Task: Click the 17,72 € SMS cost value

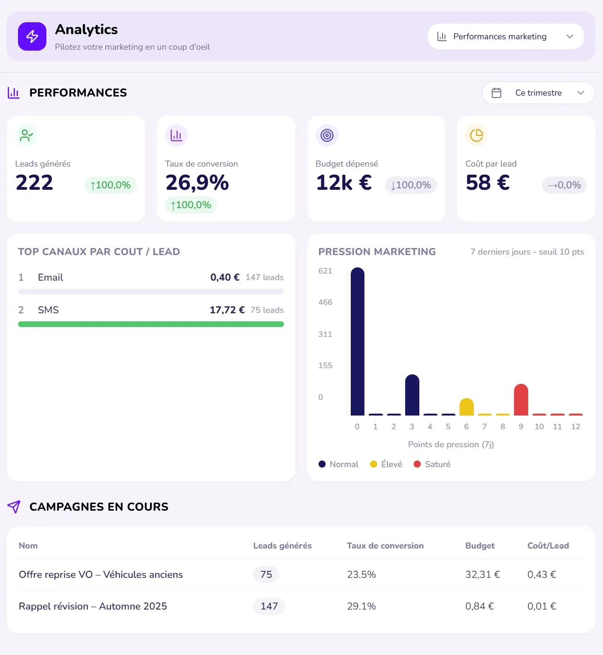Action: [x=227, y=310]
